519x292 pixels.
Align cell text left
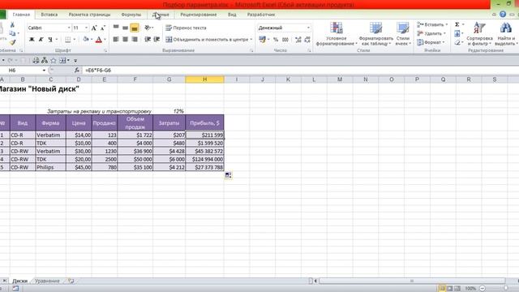click(x=116, y=40)
